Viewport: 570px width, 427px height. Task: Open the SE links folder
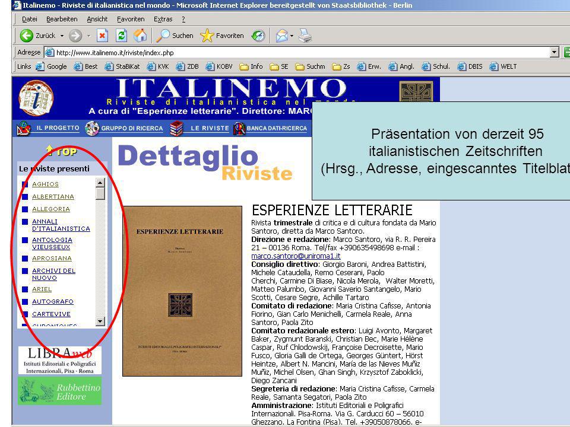pyautogui.click(x=279, y=66)
